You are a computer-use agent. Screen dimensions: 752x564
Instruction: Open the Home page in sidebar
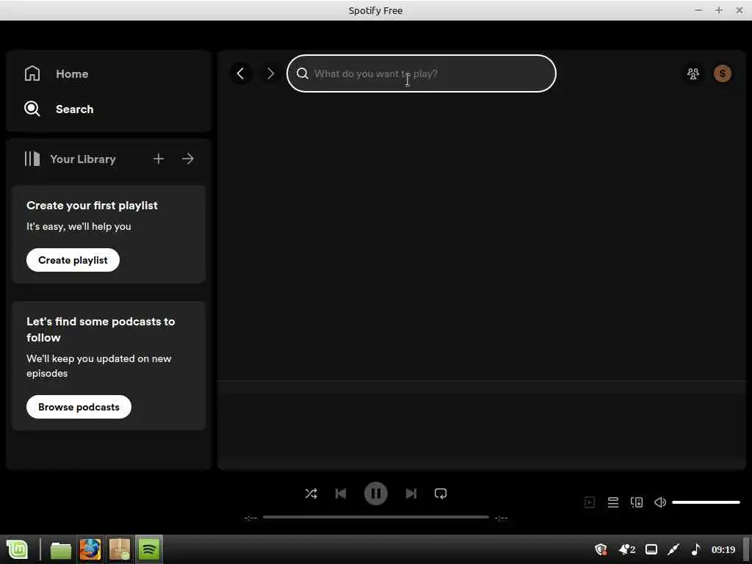pyautogui.click(x=57, y=74)
